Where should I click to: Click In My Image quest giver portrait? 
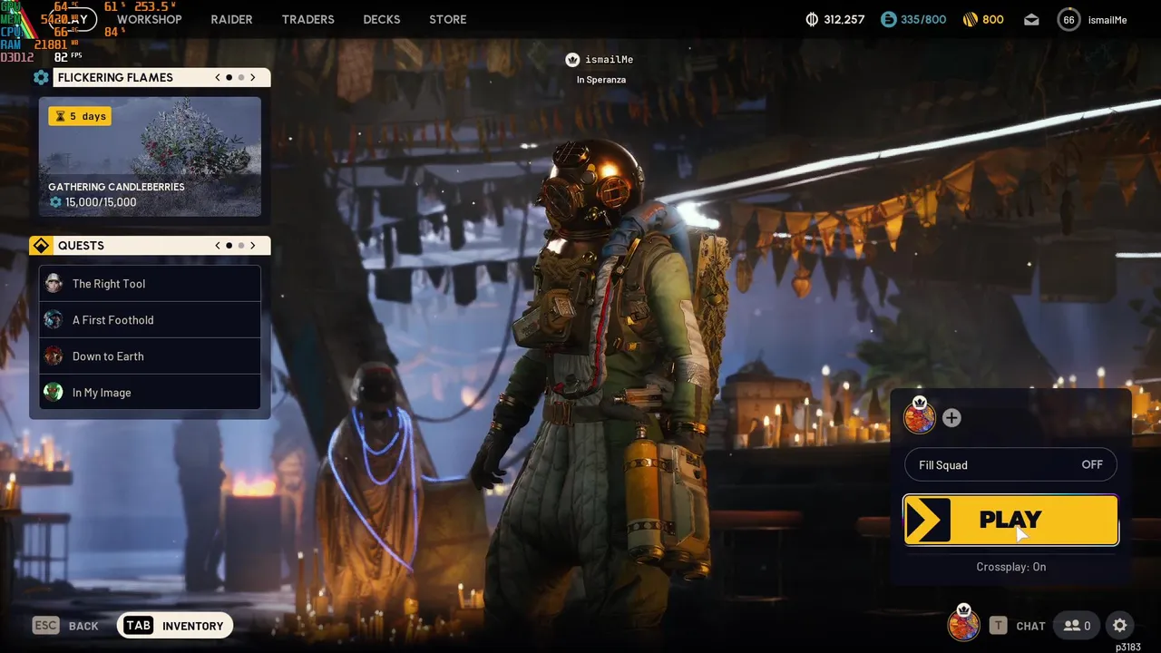tap(54, 393)
